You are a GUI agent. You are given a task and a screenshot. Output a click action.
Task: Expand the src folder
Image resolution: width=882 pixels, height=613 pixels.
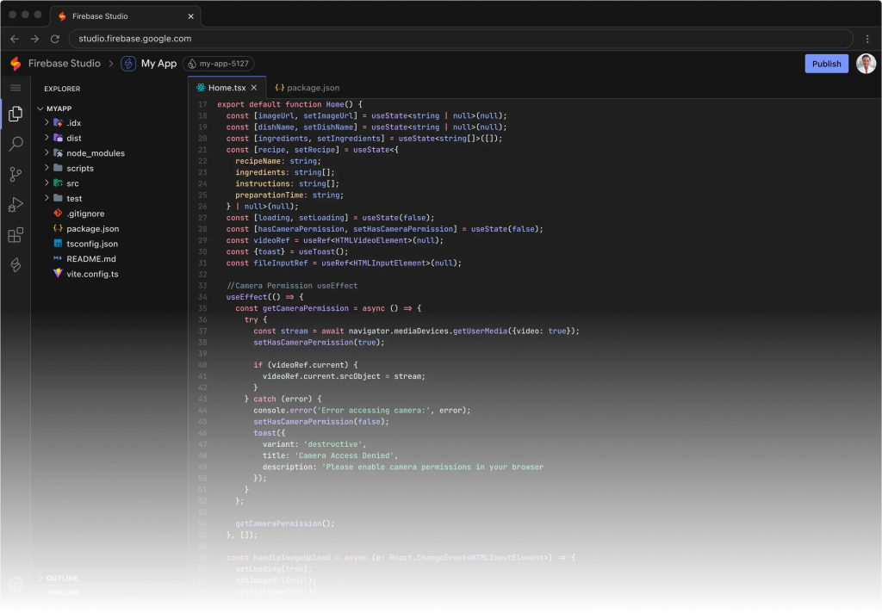[72, 183]
